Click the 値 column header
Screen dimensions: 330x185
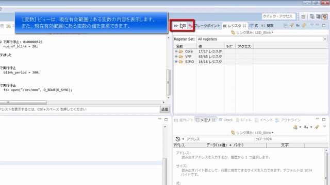pos(210,46)
